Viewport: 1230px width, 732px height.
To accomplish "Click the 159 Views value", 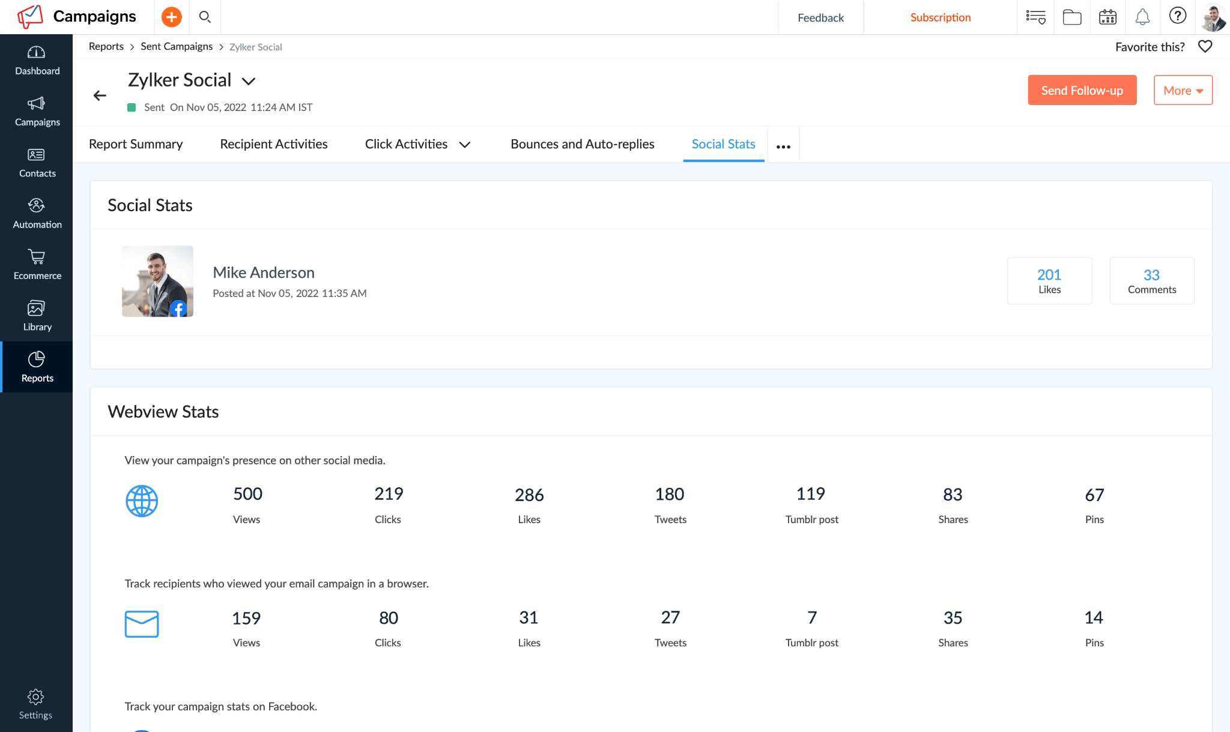I will [x=246, y=618].
